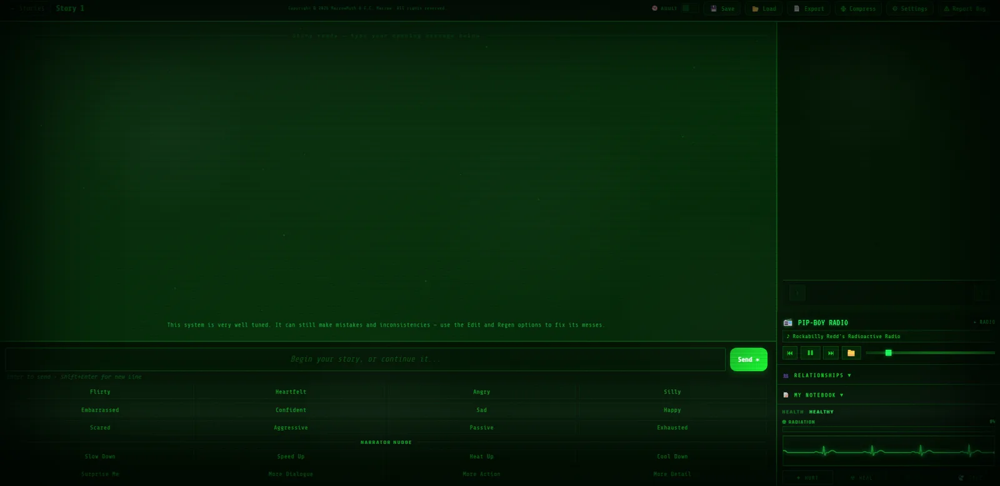Viewport: 1000px width, 486px height.
Task: Skip to the previous radio track
Action: click(x=790, y=353)
